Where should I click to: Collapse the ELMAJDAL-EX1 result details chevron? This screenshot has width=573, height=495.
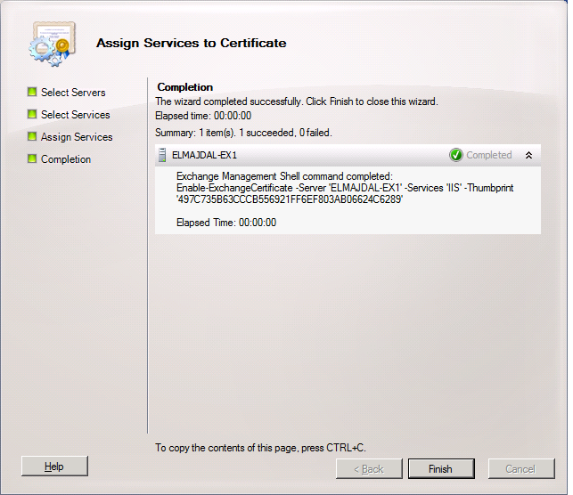(x=528, y=155)
